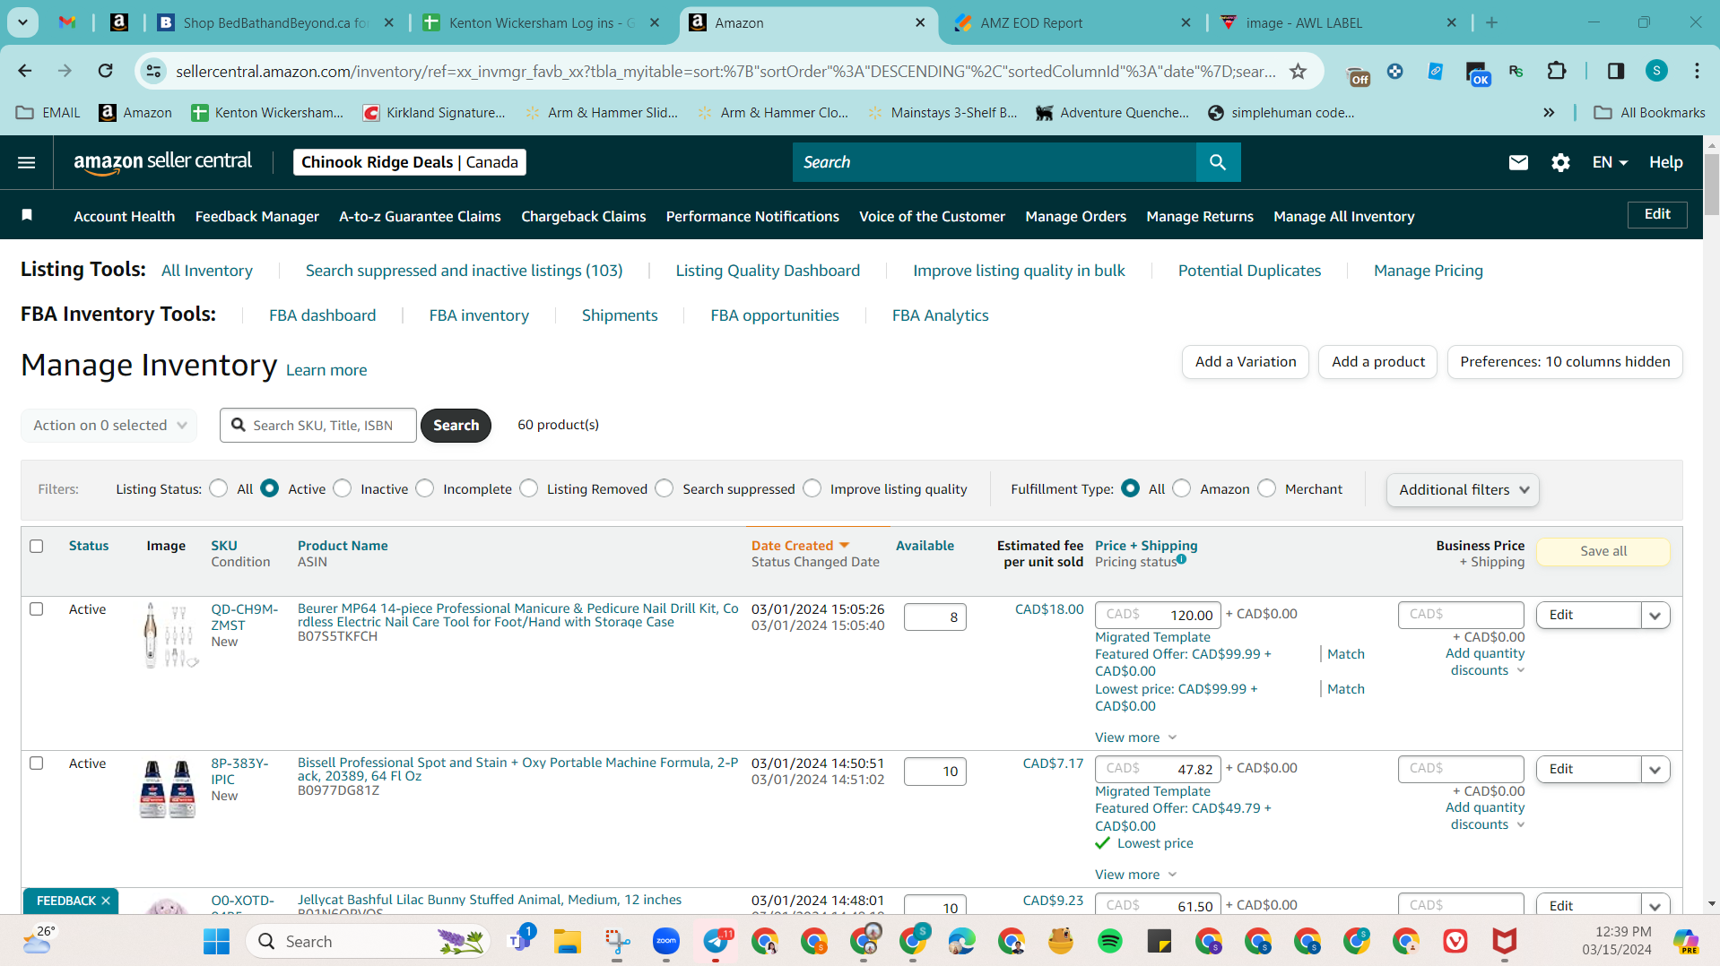Open the browser extensions puzzle icon

(x=1557, y=71)
